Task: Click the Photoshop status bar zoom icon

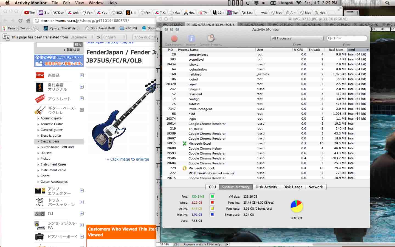Action: (x=176, y=244)
